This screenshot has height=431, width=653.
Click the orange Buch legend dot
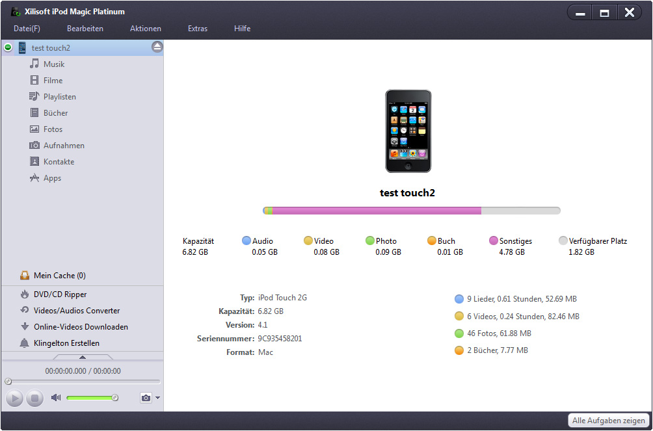(x=432, y=241)
